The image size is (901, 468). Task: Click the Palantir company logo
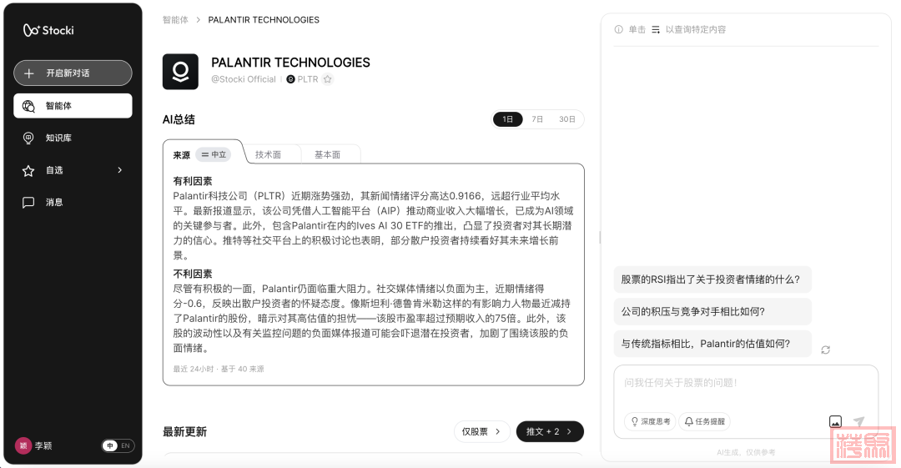(x=180, y=72)
